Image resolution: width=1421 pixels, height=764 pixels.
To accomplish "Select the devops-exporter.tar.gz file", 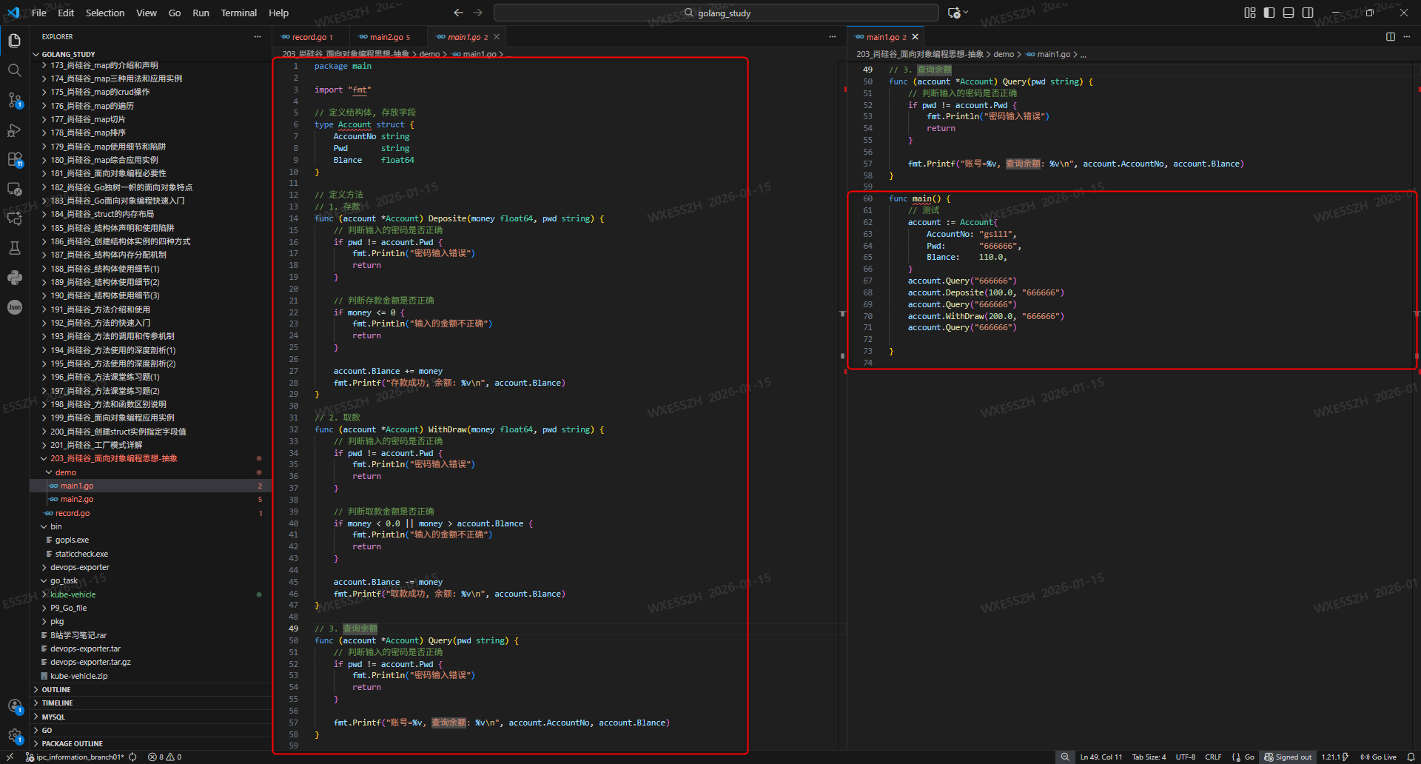I will tap(90, 662).
